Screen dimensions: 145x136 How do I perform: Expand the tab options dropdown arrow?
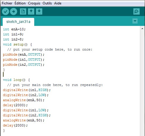pyautogui.click(x=135, y=21)
